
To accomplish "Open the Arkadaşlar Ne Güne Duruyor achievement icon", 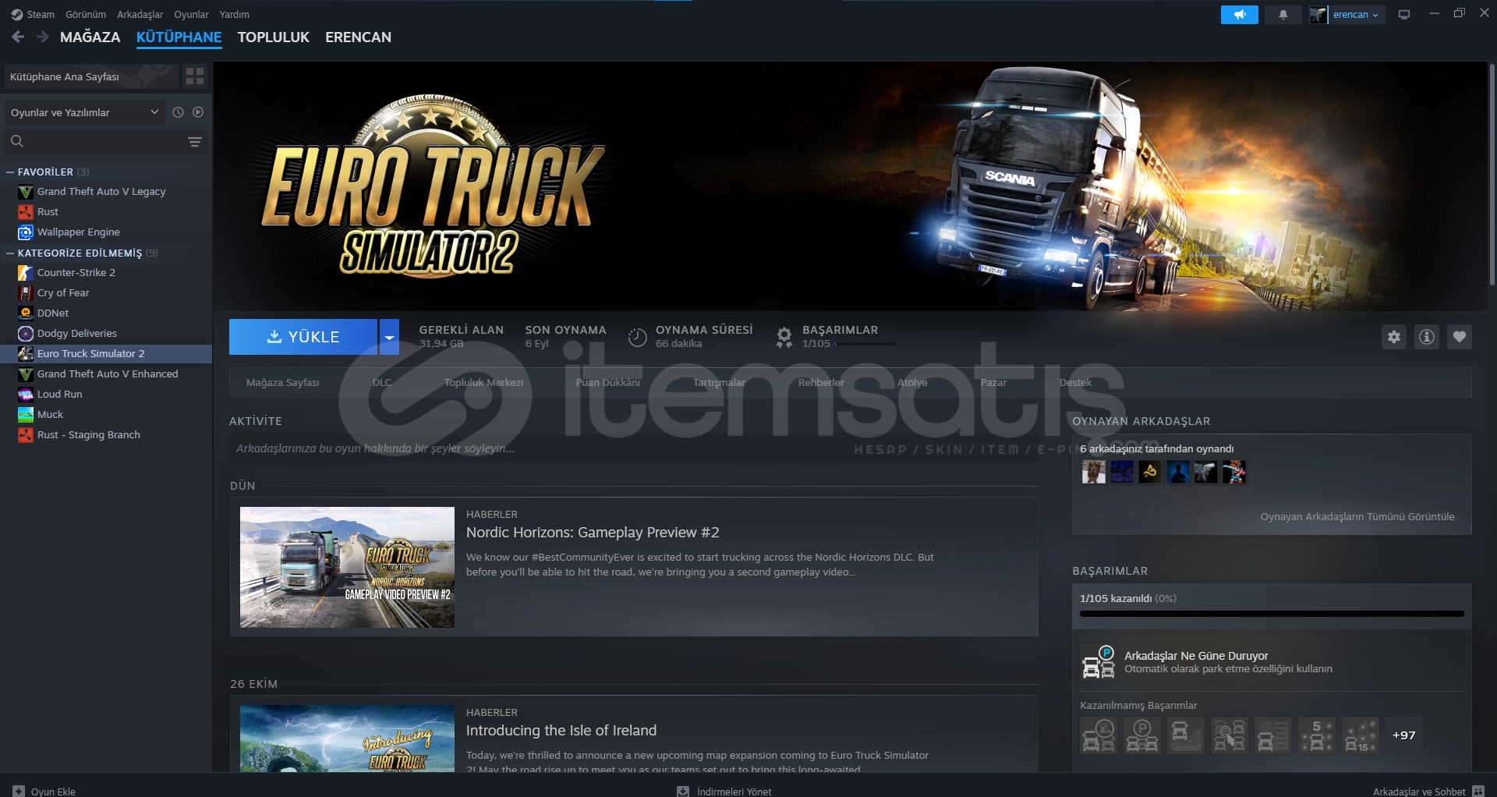I will (1099, 662).
